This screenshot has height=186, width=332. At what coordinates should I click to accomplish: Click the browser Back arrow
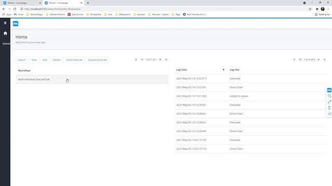(4, 9)
